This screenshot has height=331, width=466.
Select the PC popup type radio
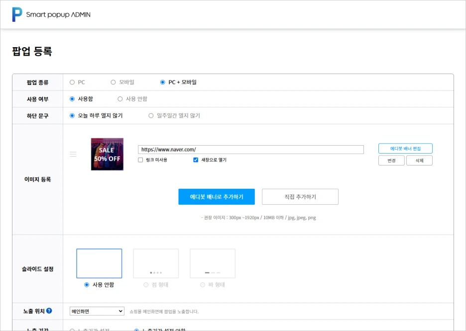[x=72, y=83]
